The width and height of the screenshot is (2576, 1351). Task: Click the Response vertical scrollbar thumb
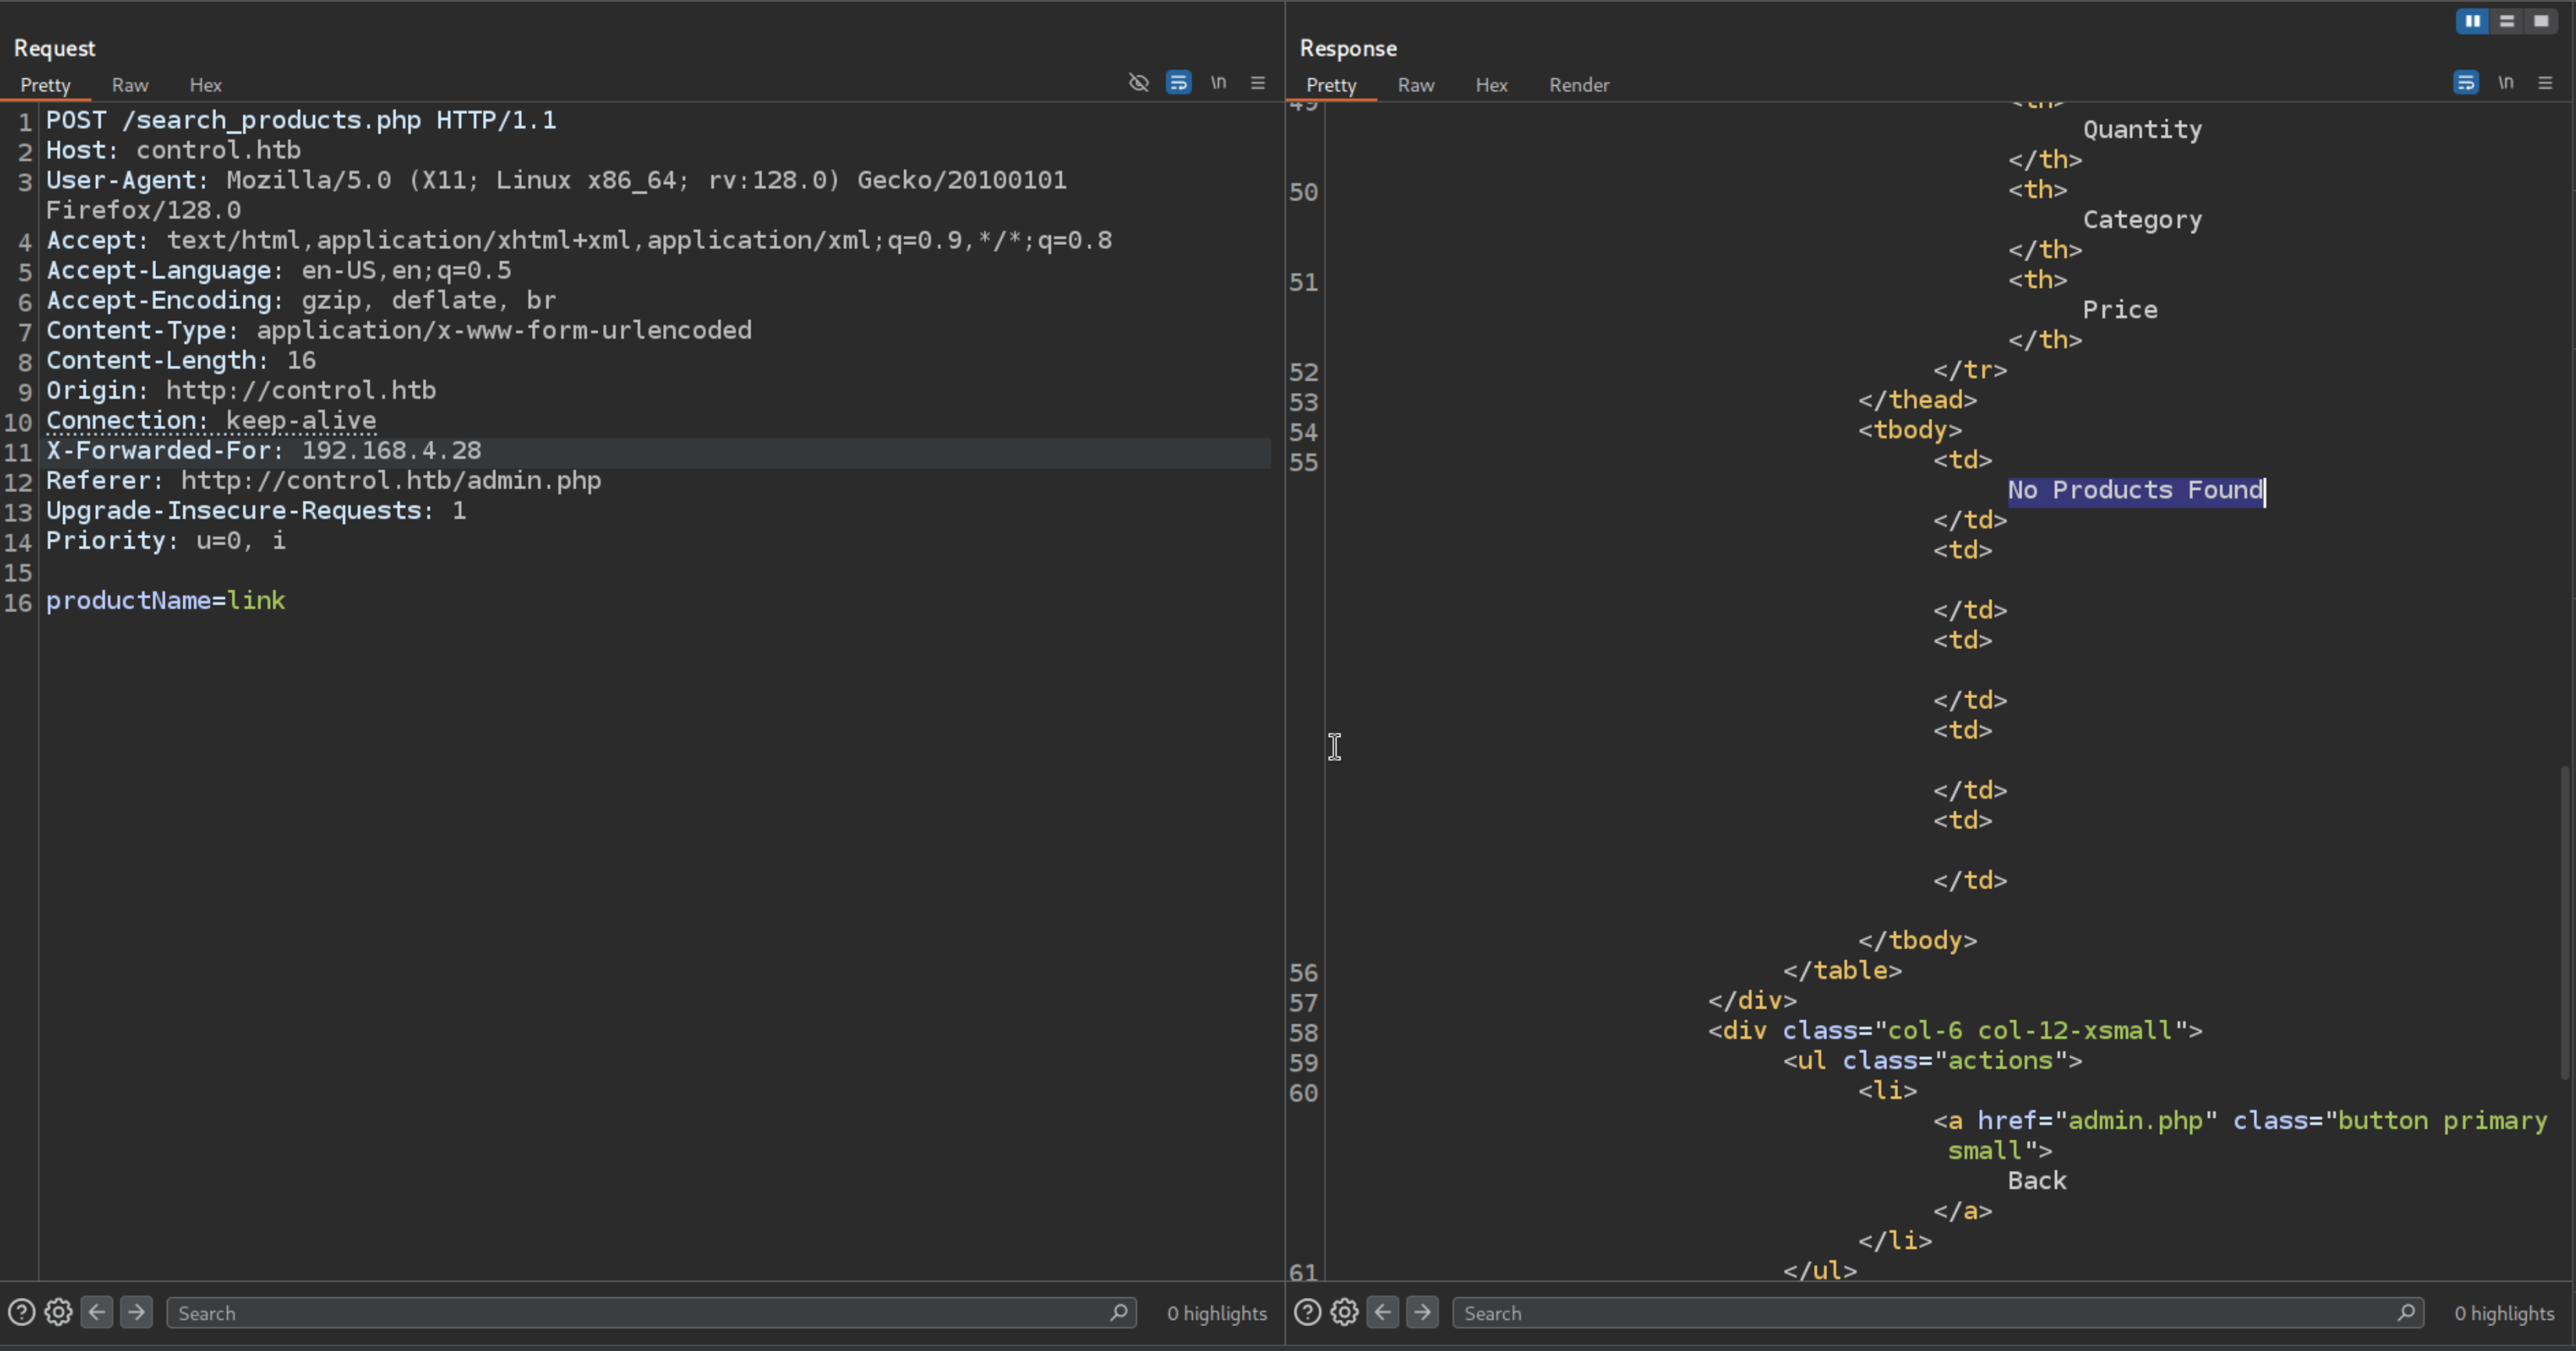click(x=2564, y=920)
